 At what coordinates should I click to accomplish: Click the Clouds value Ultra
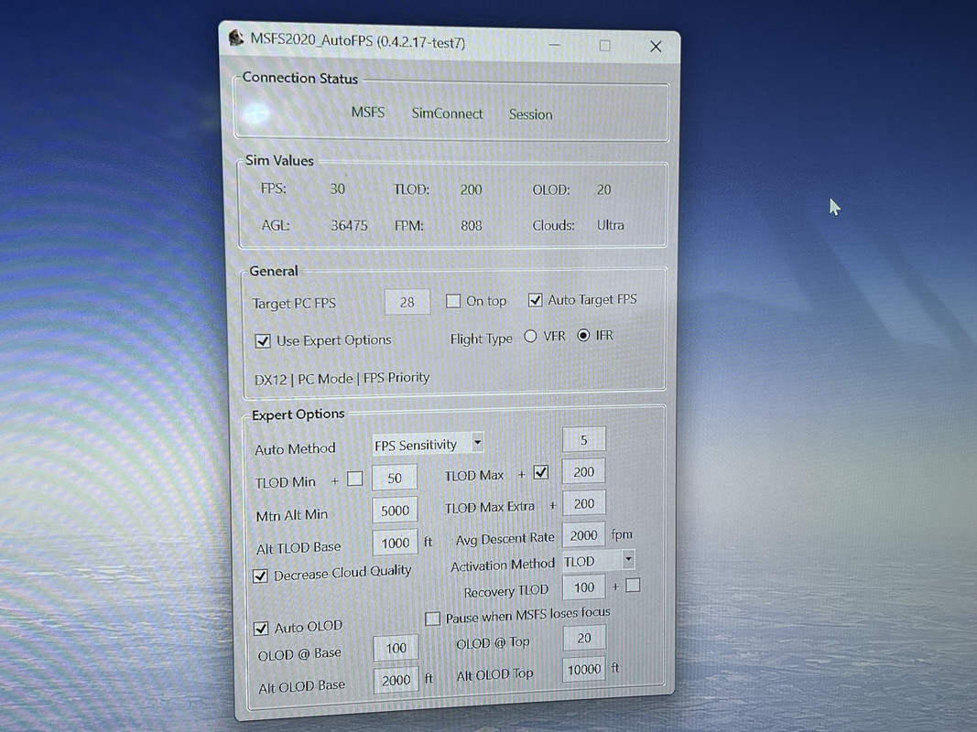(x=610, y=225)
